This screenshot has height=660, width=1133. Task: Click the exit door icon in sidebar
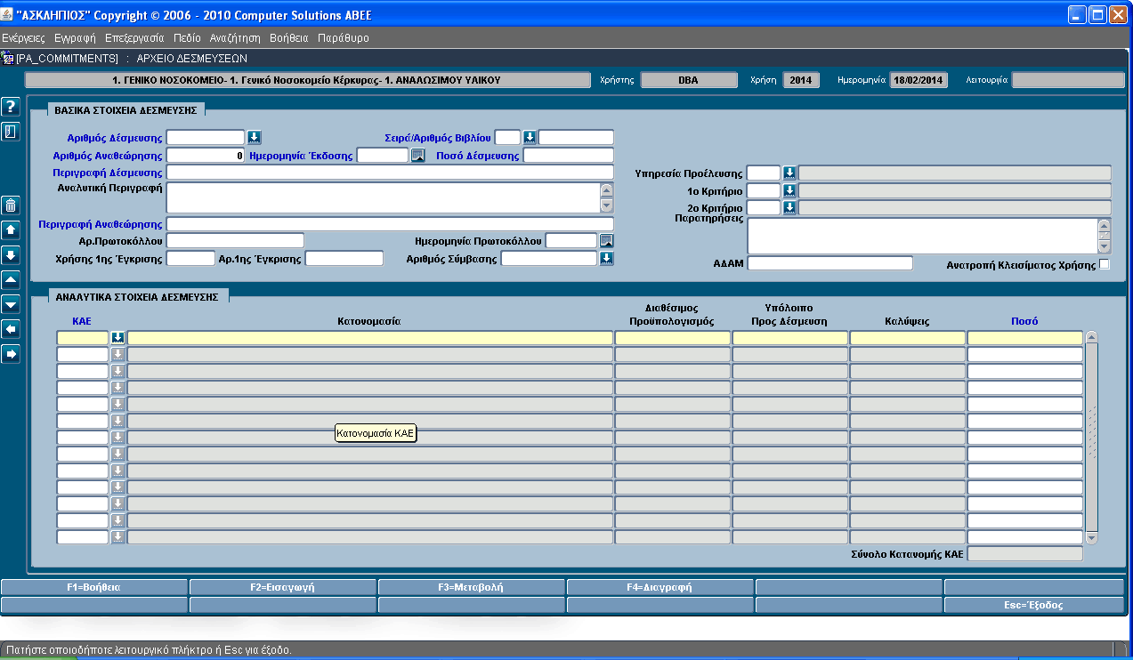(x=11, y=132)
